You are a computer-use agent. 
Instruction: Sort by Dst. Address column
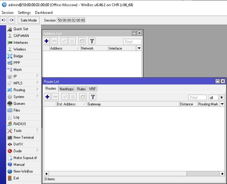tap(71, 104)
